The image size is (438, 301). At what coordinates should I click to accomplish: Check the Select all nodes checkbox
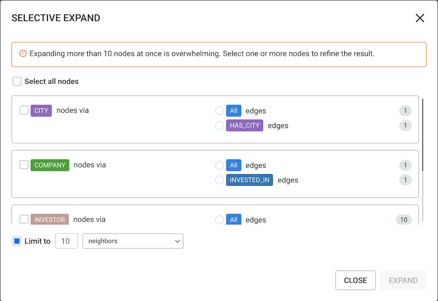[17, 81]
